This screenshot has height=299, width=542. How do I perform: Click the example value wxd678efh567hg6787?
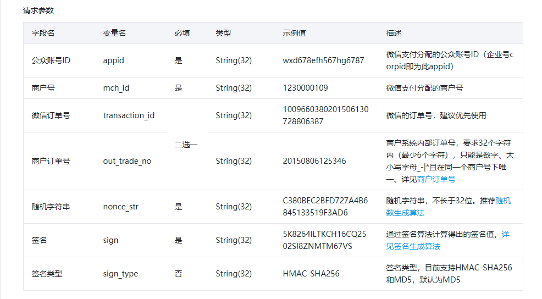[x=323, y=60]
